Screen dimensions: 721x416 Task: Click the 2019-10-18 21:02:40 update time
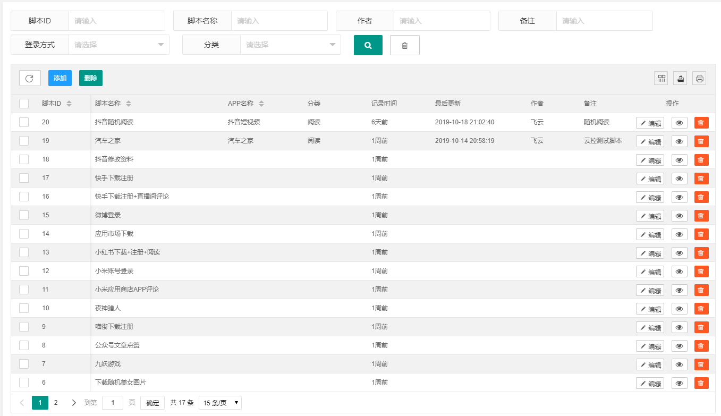click(464, 122)
